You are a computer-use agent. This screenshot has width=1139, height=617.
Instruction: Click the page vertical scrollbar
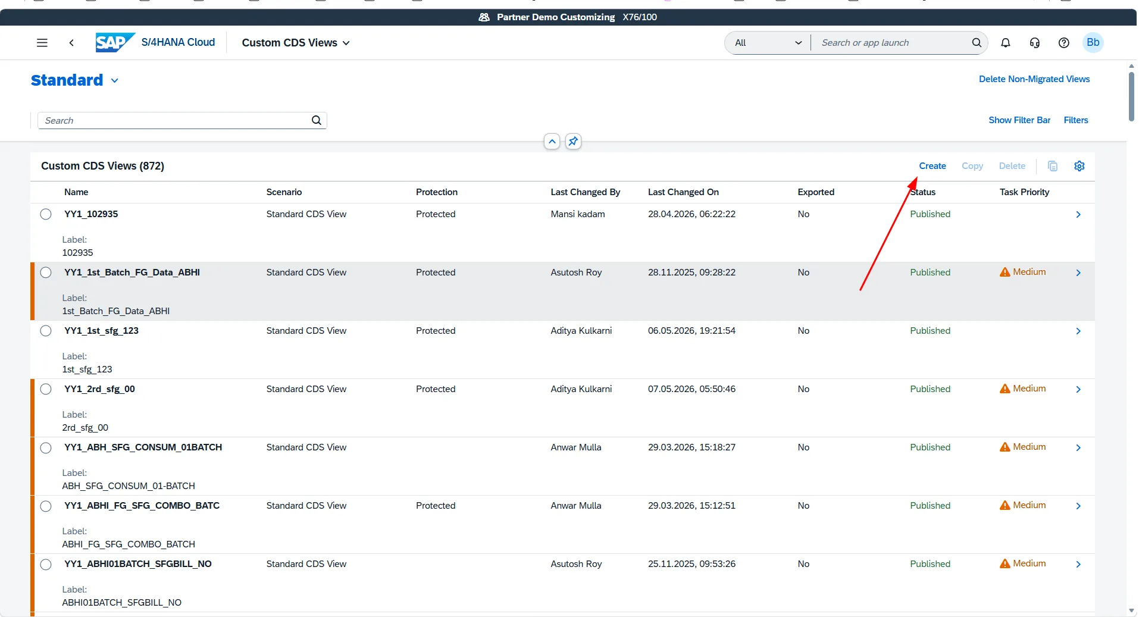pyautogui.click(x=1131, y=96)
